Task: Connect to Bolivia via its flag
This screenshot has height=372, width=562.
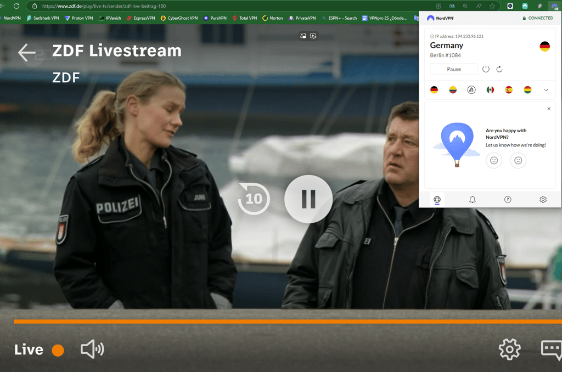Action: (x=527, y=90)
